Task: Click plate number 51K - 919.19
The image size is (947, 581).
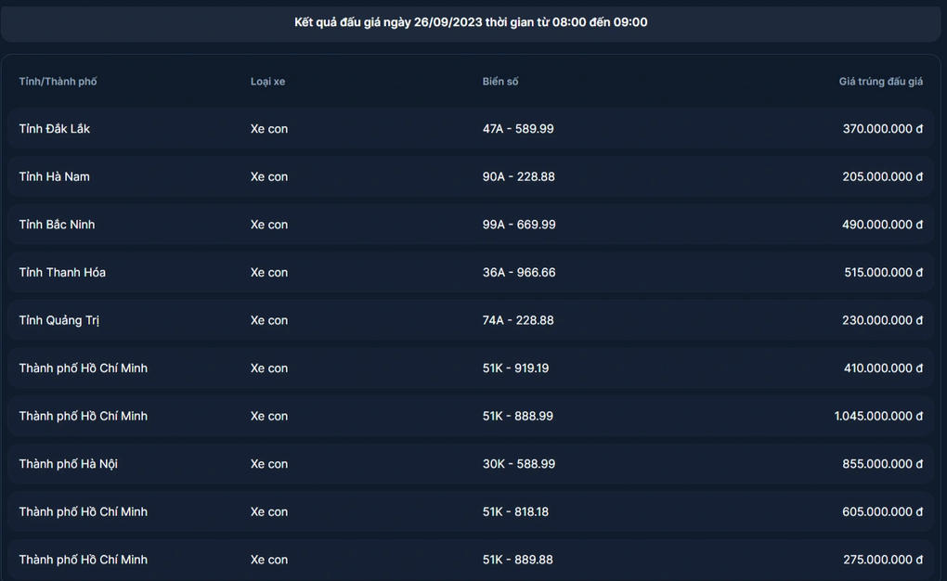Action: coord(515,368)
